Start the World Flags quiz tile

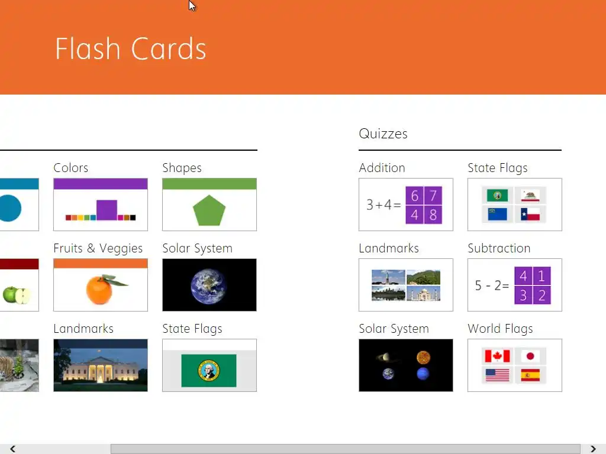coord(515,365)
